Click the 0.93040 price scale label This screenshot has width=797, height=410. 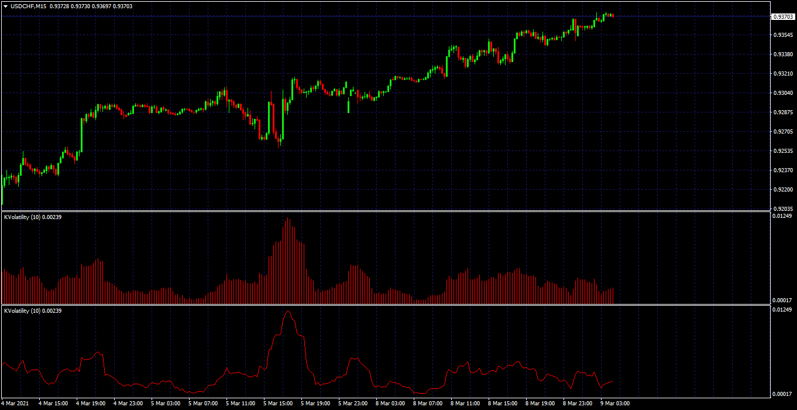[x=783, y=93]
